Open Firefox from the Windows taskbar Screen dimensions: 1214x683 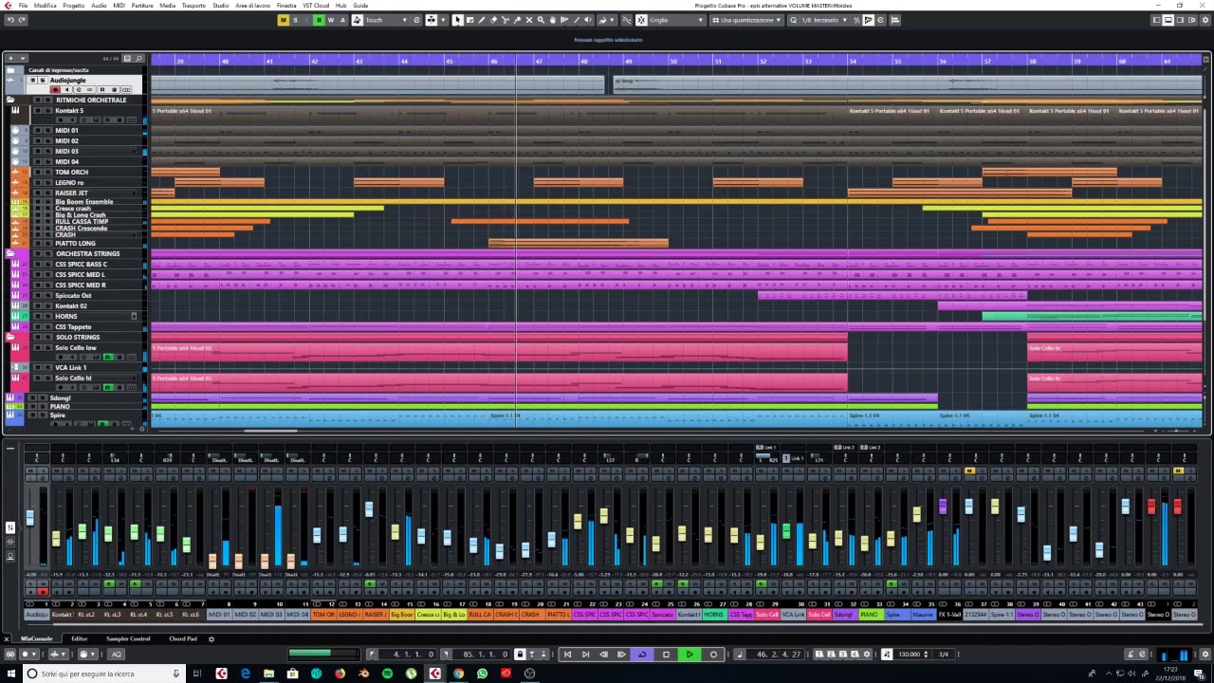340,674
